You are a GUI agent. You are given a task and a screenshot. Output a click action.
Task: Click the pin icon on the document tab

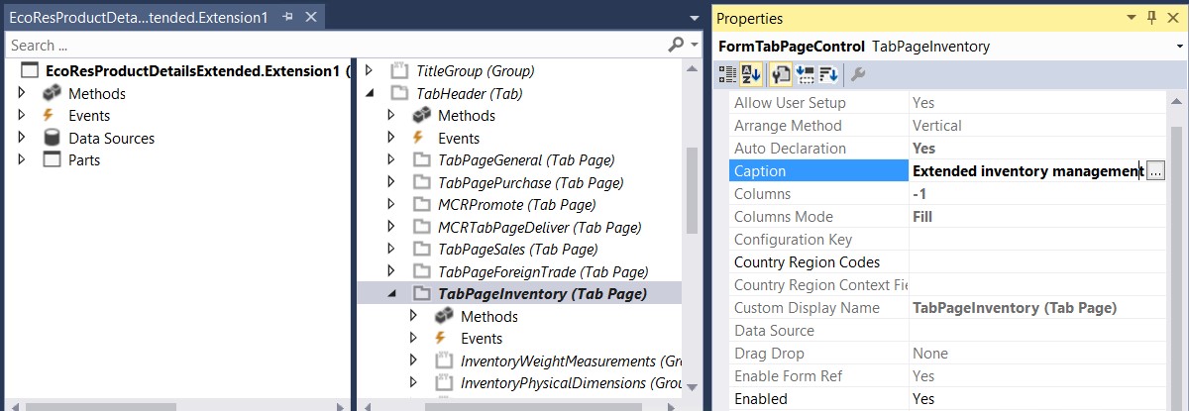point(287,18)
